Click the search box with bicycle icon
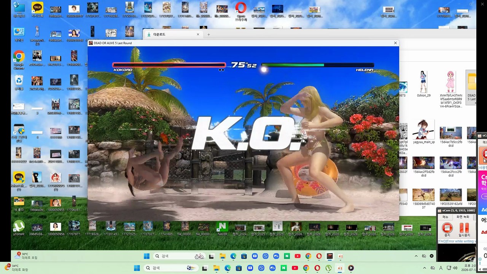 point(179,256)
